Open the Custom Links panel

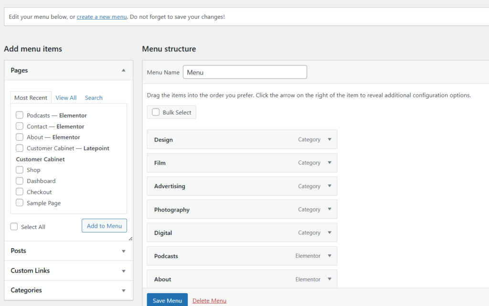pyautogui.click(x=123, y=270)
